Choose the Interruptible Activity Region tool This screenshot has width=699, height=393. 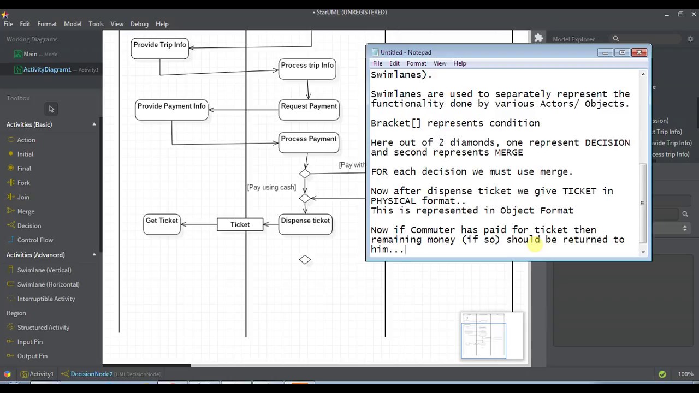(46, 299)
